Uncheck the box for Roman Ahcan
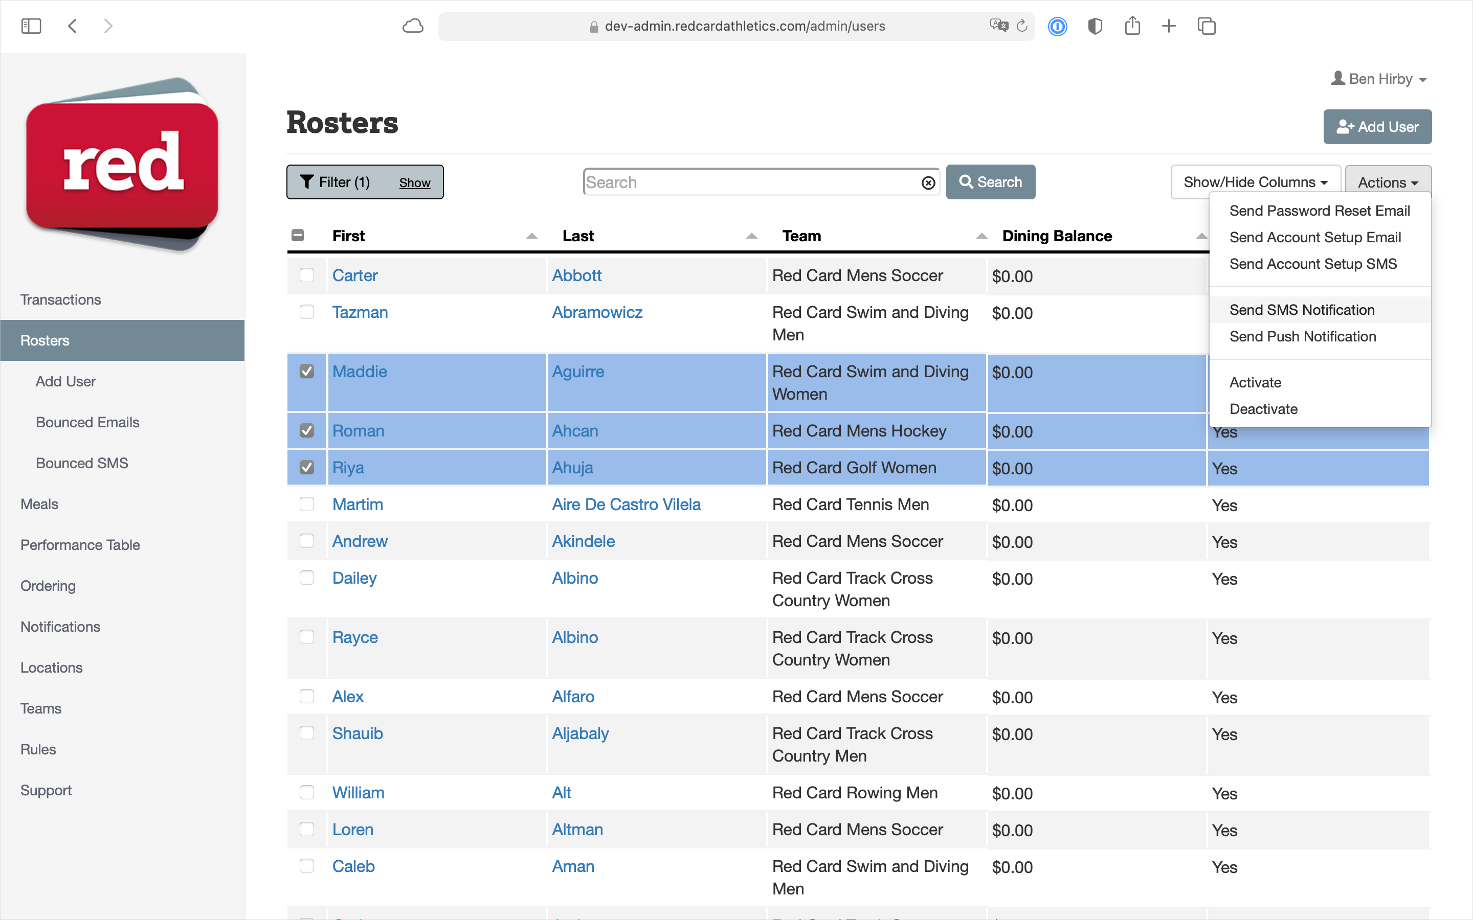Screen dimensions: 1473x920 307,431
